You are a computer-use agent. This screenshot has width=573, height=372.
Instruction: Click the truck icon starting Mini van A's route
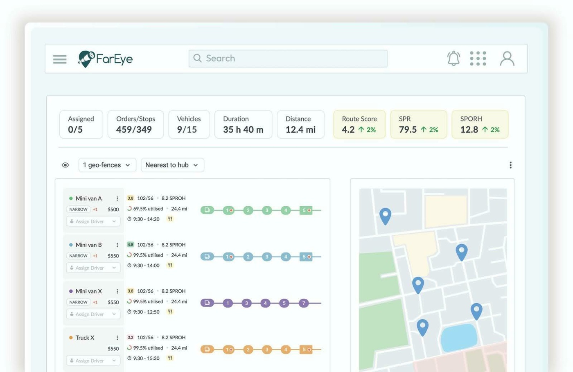pyautogui.click(x=207, y=210)
